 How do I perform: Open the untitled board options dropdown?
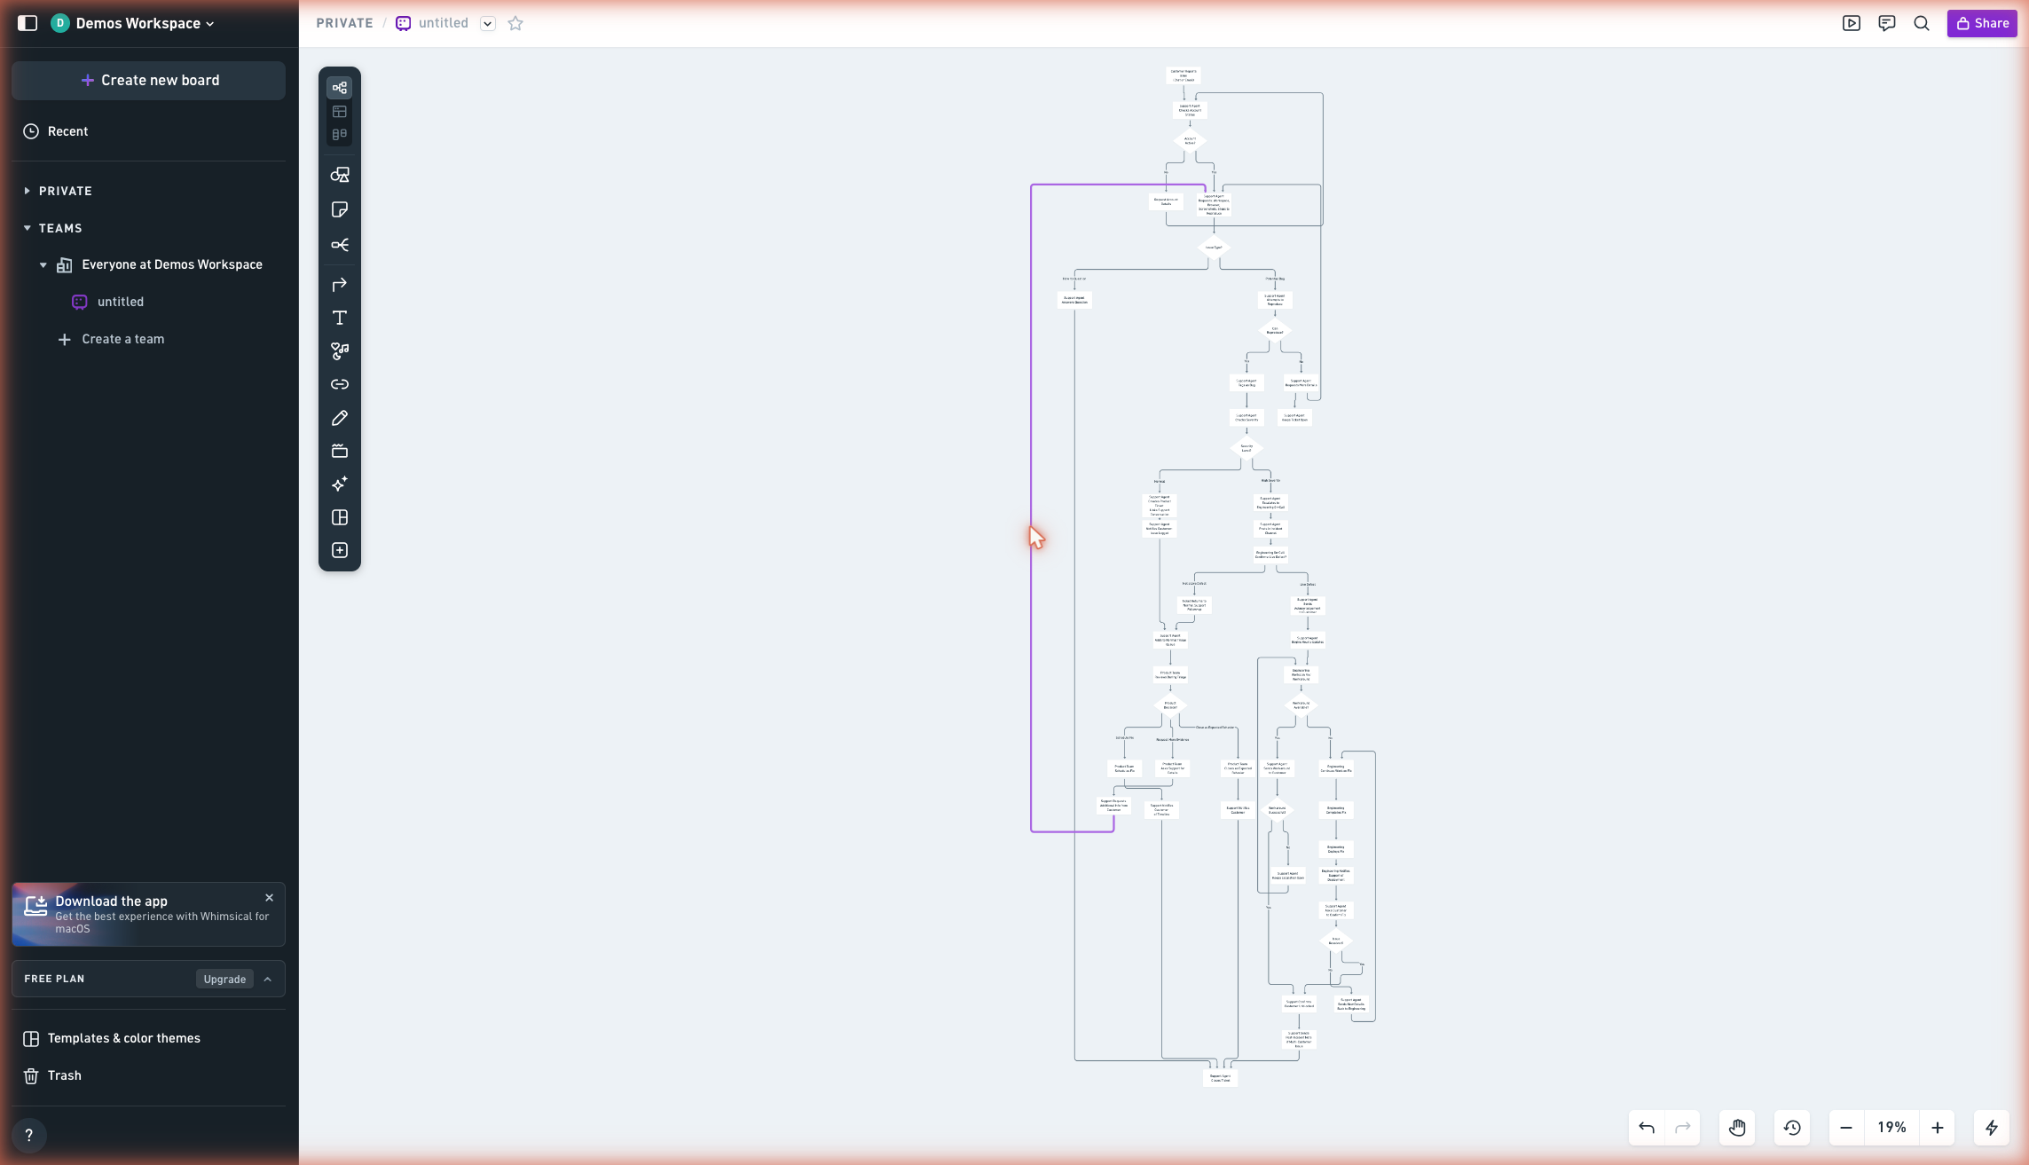pyautogui.click(x=488, y=24)
